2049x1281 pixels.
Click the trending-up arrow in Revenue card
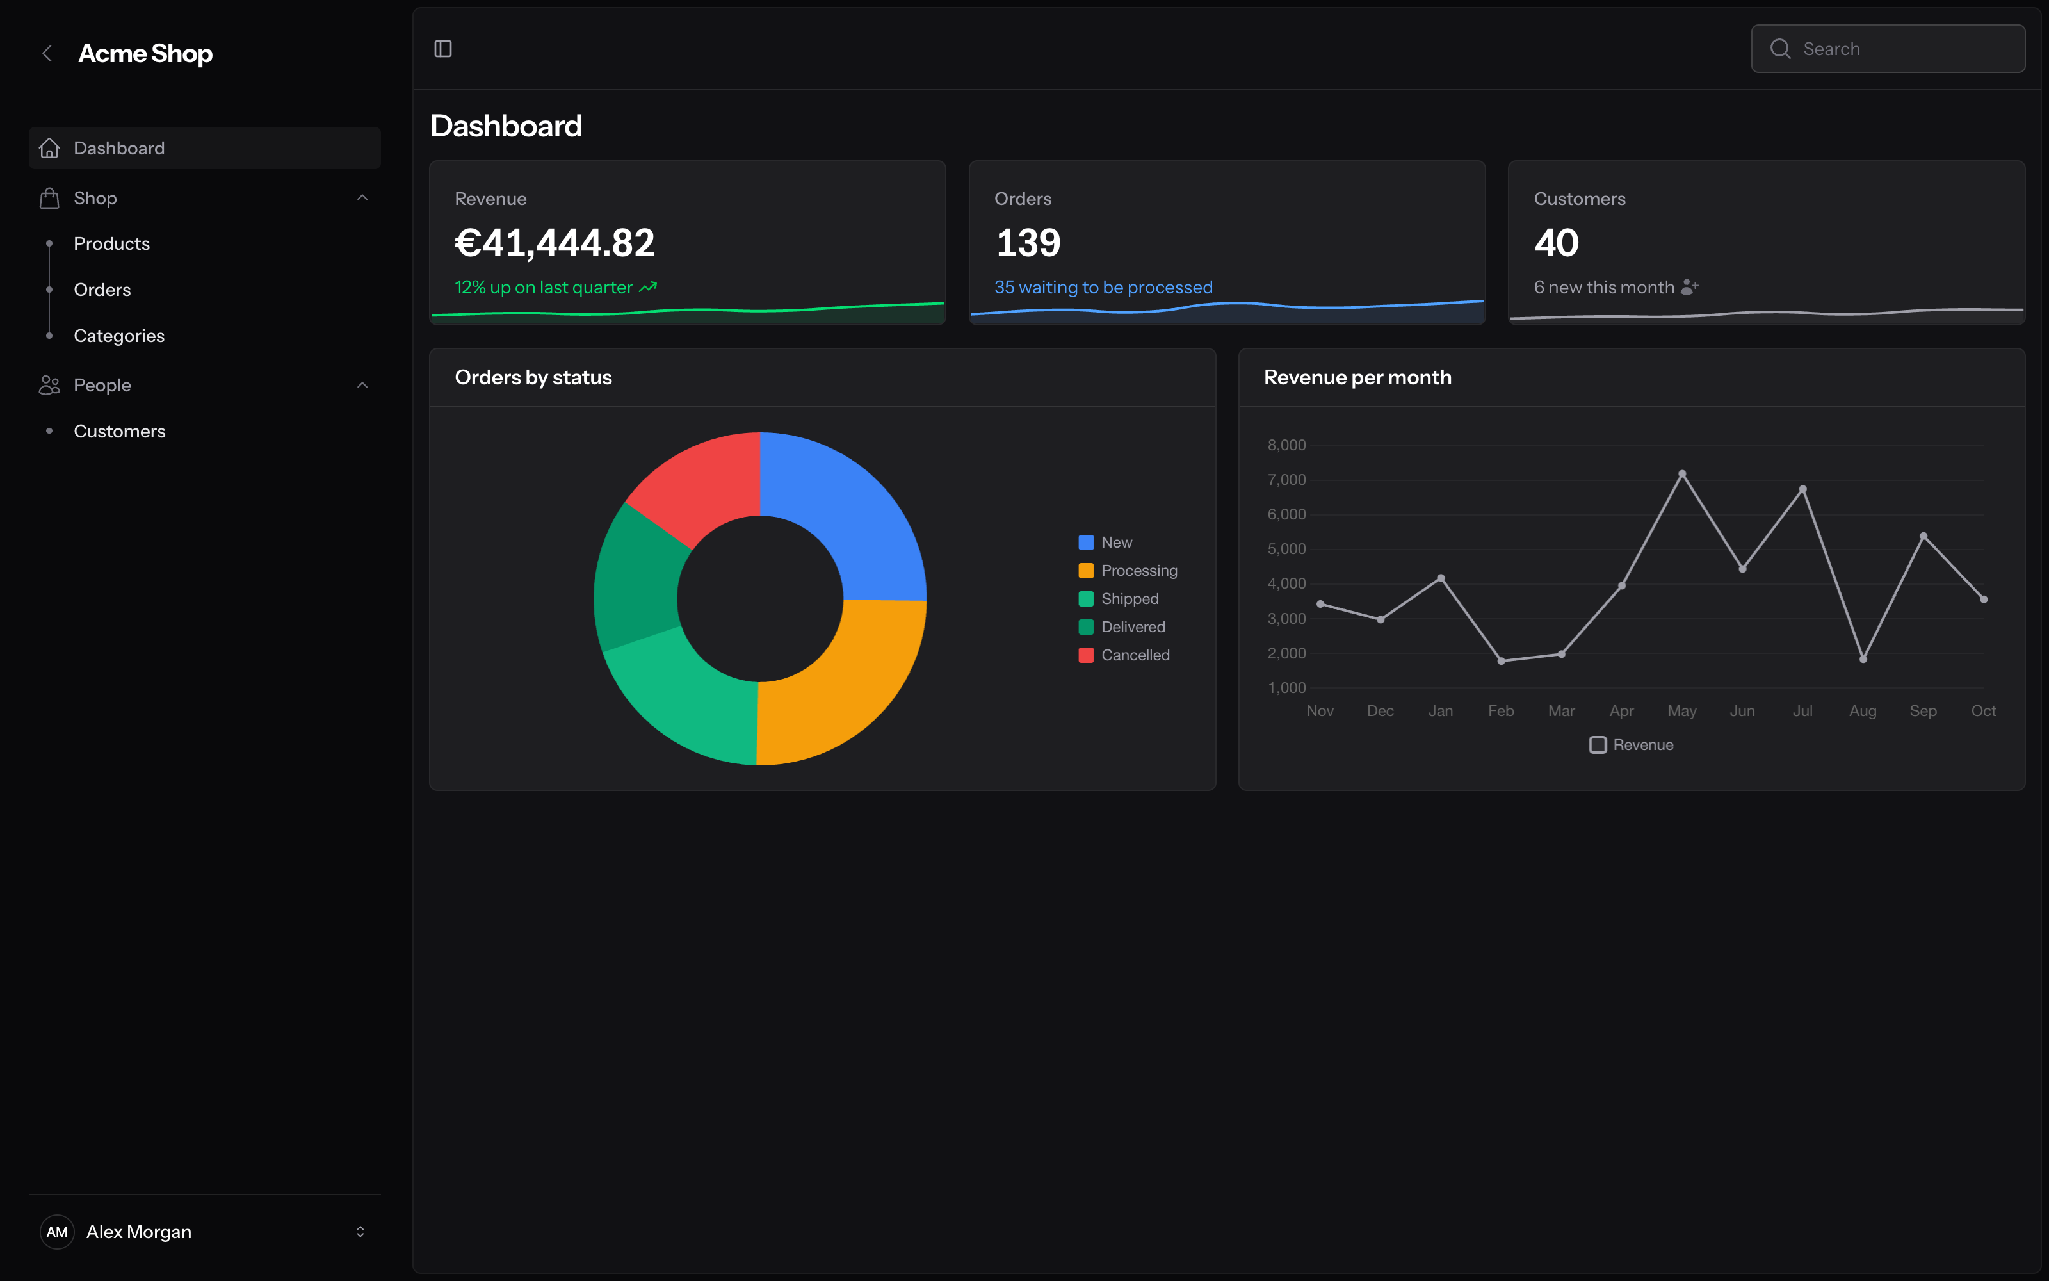(x=648, y=288)
